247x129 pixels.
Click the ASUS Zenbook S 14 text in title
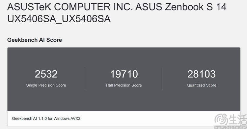click(181, 7)
